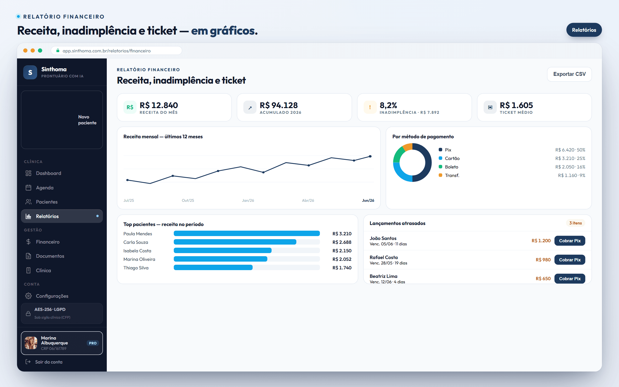Image resolution: width=619 pixels, height=387 pixels.
Task: Open Documentos in the sidebar
Action: click(x=62, y=256)
